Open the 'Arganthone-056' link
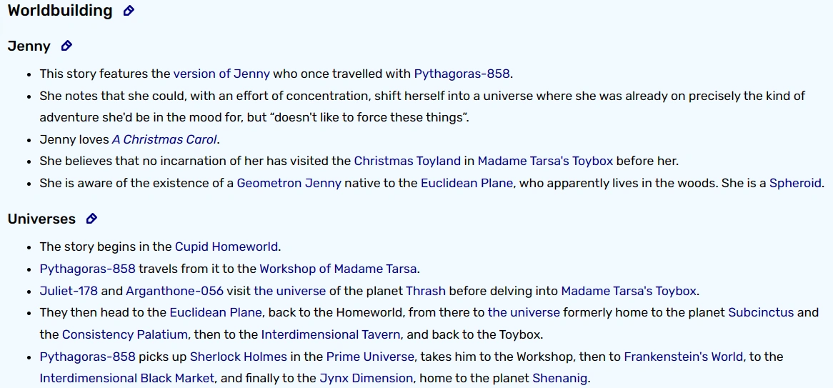The height and width of the screenshot is (388, 833). pyautogui.click(x=174, y=291)
